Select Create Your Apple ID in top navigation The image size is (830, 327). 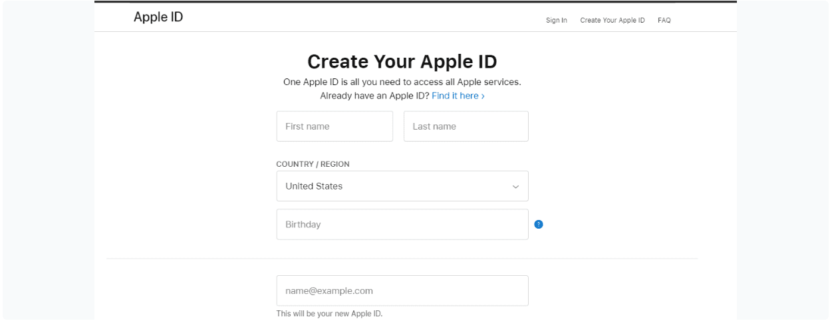click(x=613, y=21)
